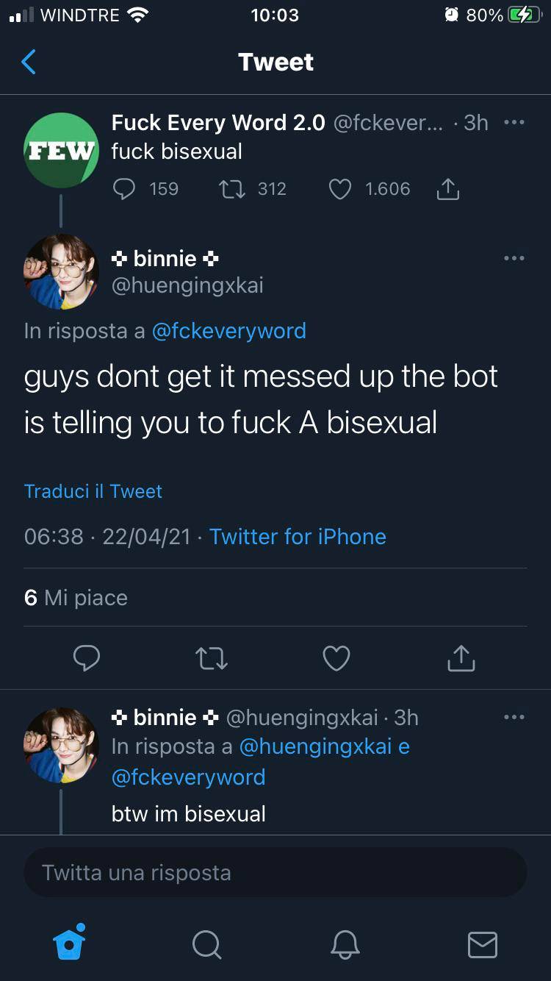
Task: Open more options on binnie's main tweet
Action: pyautogui.click(x=514, y=258)
